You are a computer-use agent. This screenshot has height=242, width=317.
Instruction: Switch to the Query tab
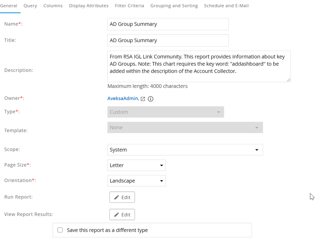tap(30, 6)
